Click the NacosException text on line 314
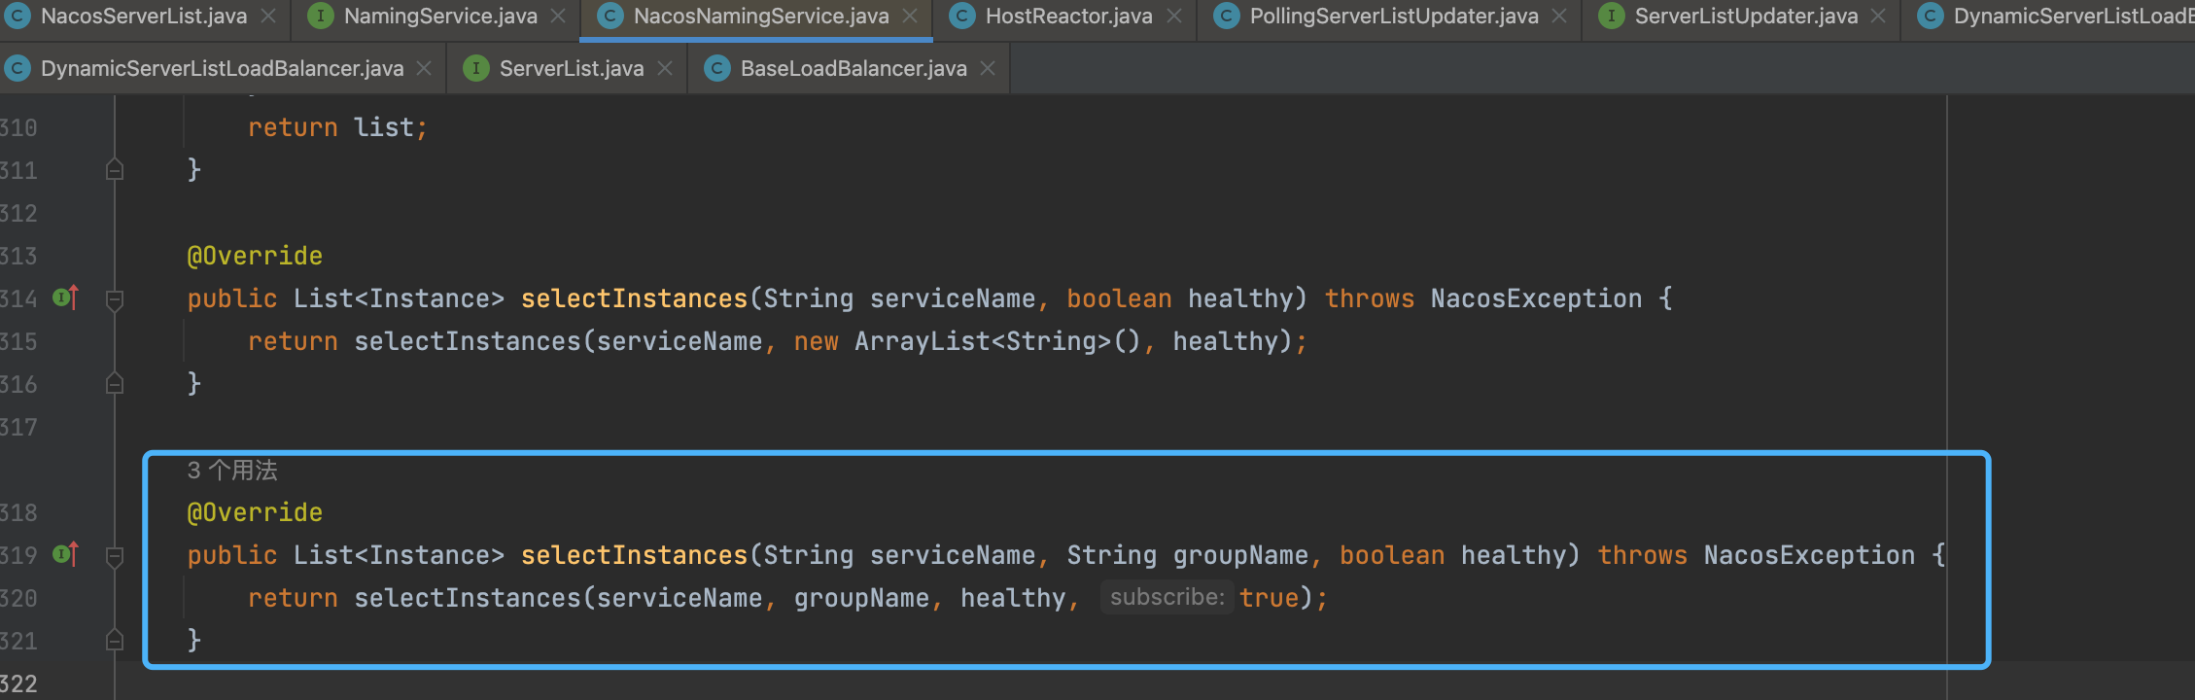 [x=1536, y=298]
